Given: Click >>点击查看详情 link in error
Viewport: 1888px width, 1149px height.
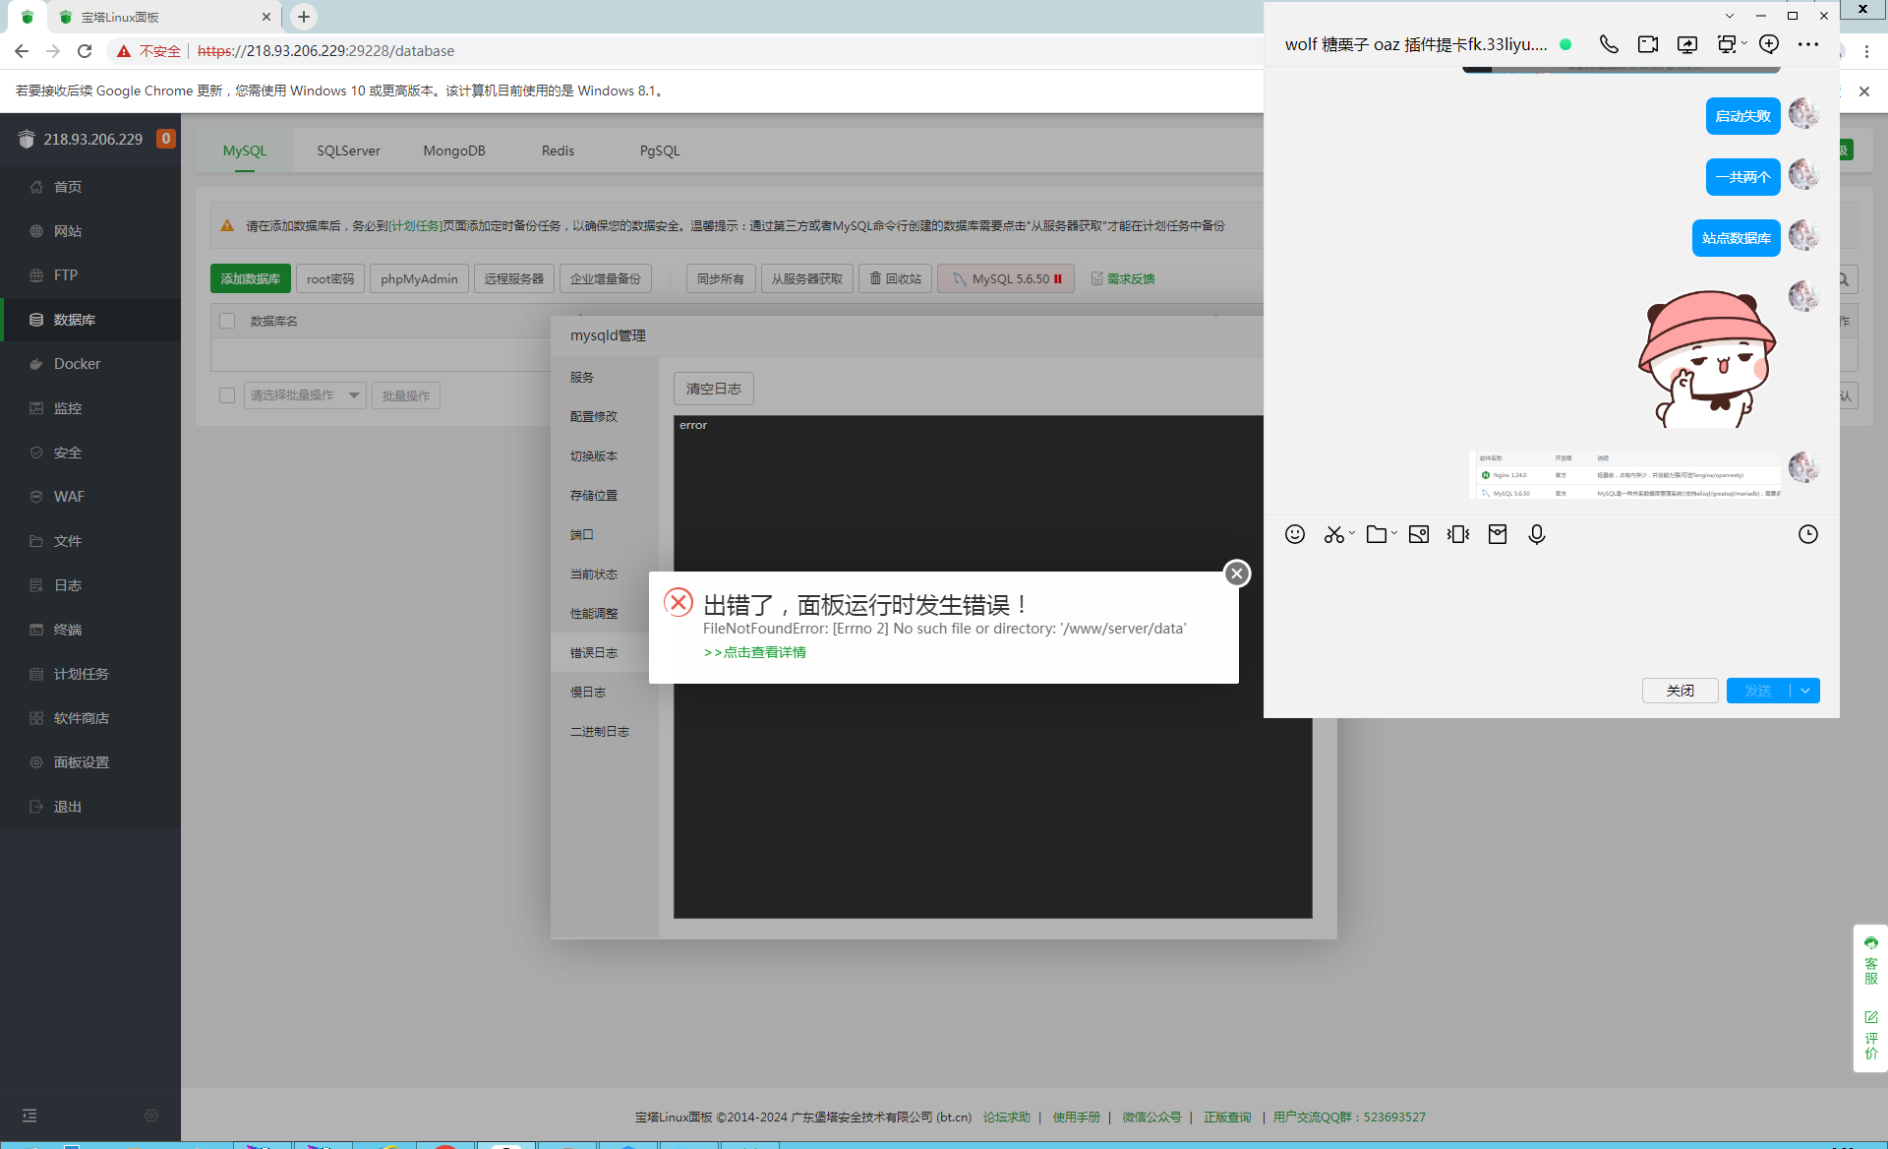Looking at the screenshot, I should pyautogui.click(x=755, y=652).
